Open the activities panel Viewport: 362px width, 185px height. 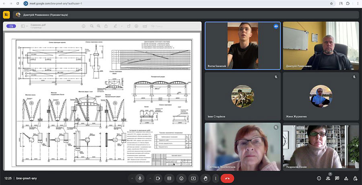346,178
